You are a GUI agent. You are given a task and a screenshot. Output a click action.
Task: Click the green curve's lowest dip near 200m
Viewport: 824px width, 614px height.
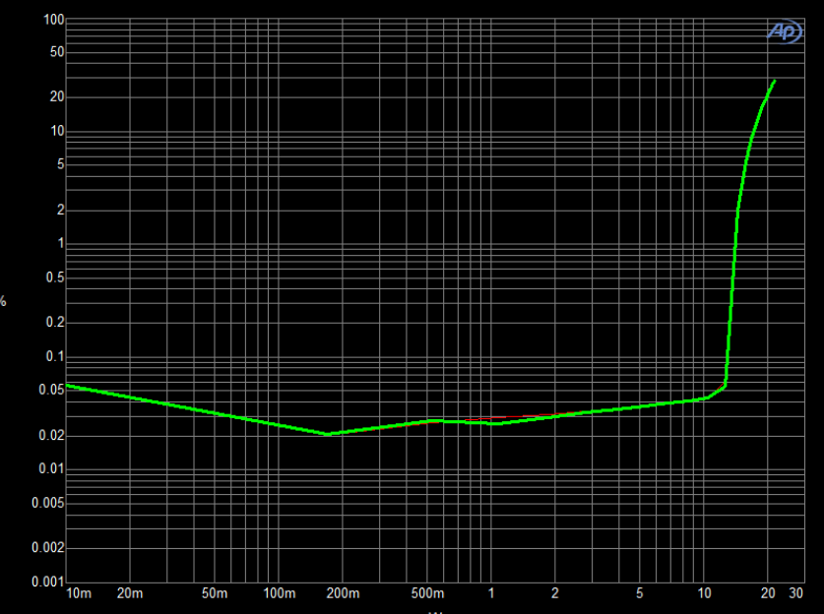[x=328, y=434]
